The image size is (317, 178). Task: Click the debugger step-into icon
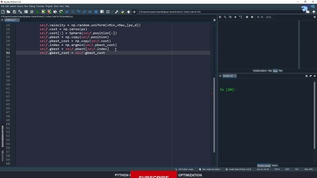[79, 12]
